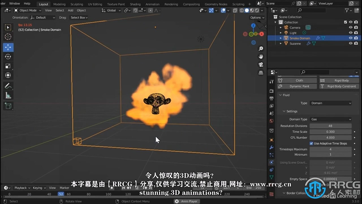Switch to the Modeling workspace tab
The width and height of the screenshot is (362, 204).
(59, 4)
